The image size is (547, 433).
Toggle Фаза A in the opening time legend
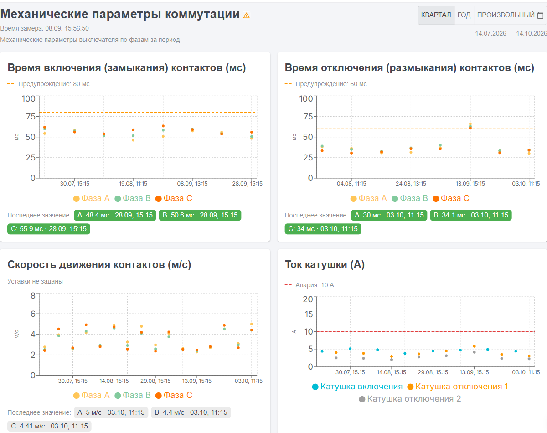point(368,198)
